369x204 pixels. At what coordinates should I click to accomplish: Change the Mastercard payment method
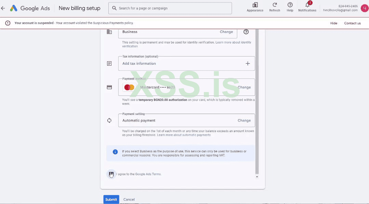[x=244, y=87]
